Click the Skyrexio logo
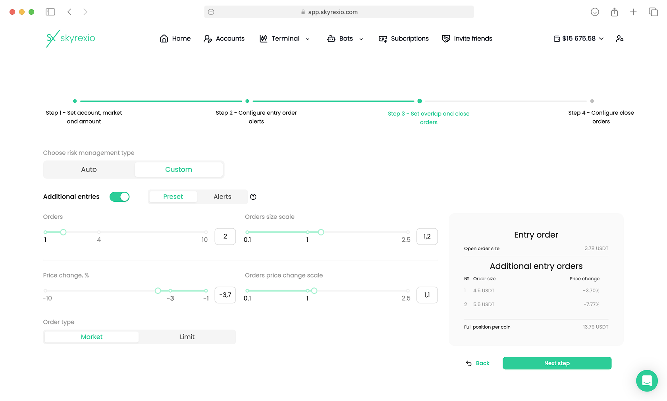Screen dimensions: 667x401 coord(71,39)
